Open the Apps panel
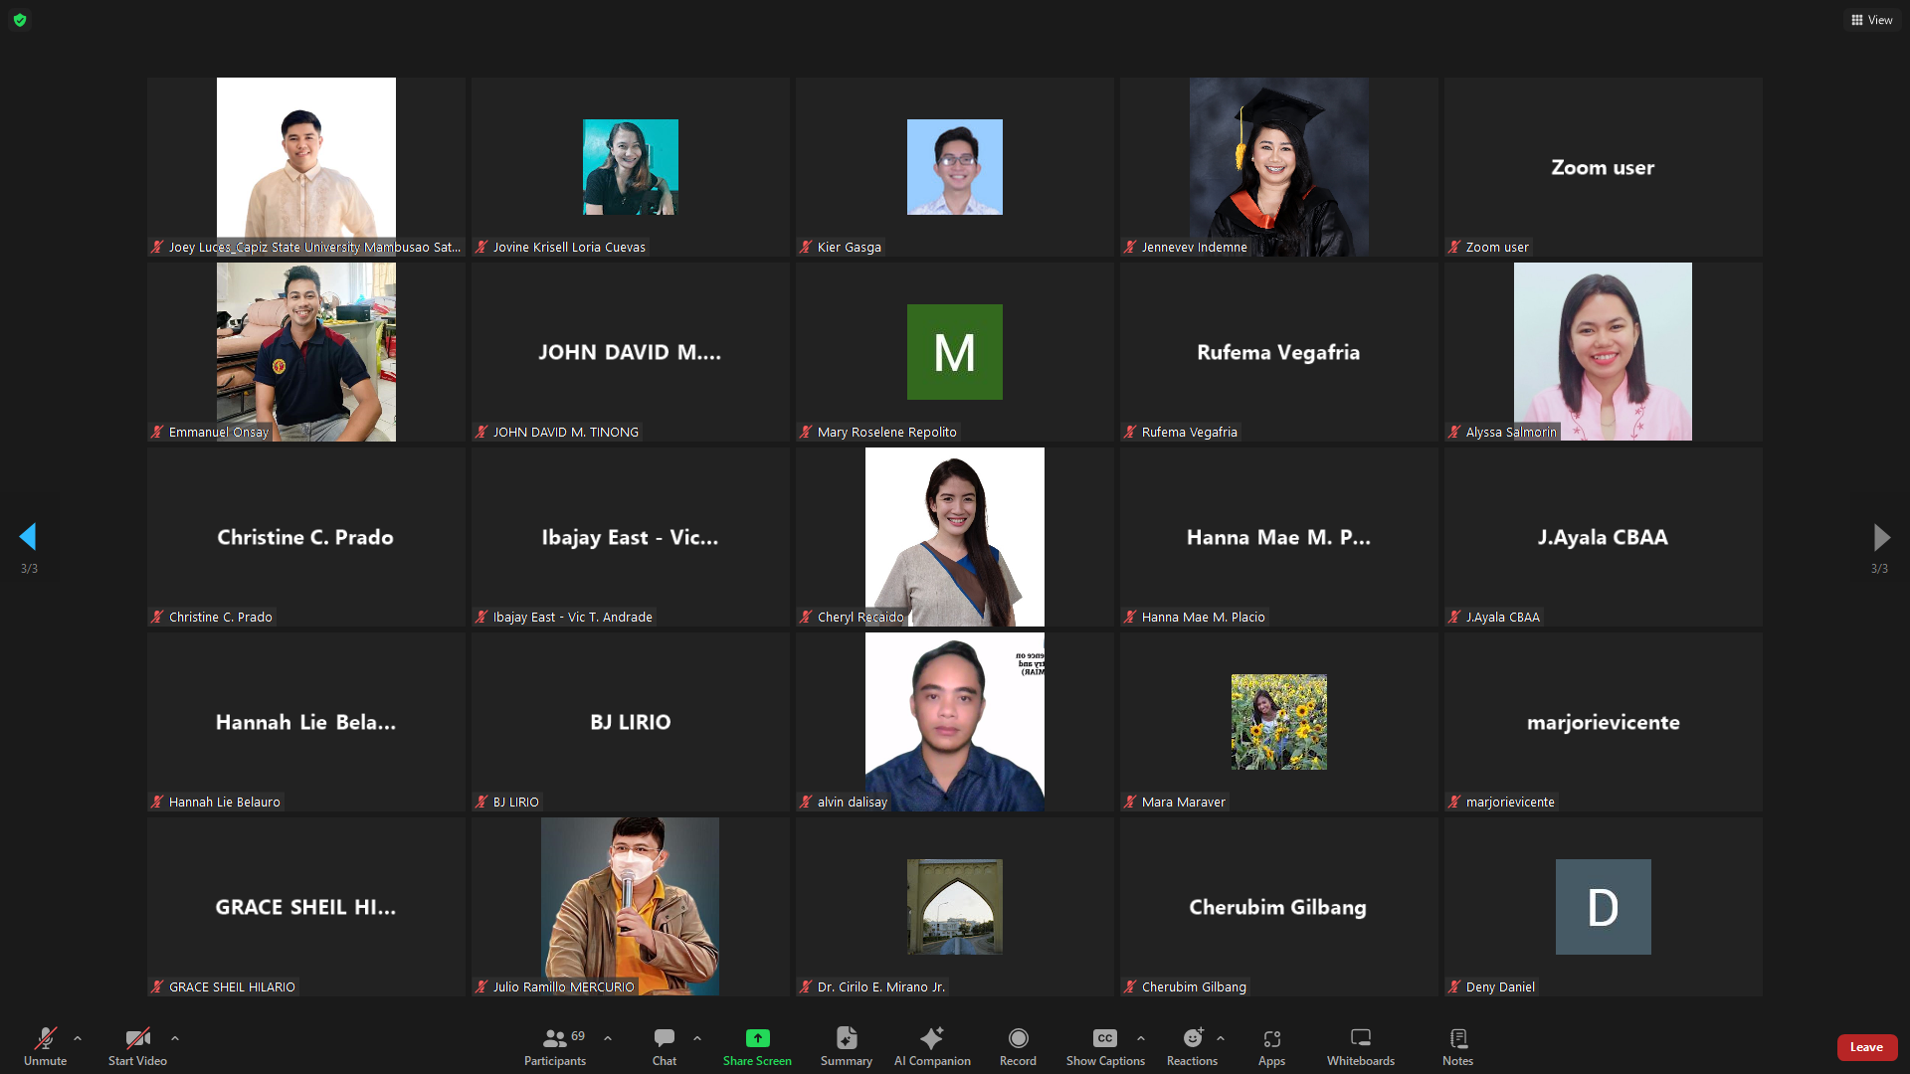This screenshot has height=1074, width=1910. 1270,1046
